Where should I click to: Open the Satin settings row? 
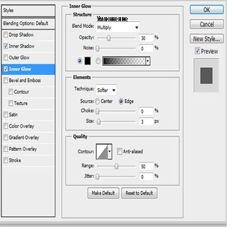[28, 115]
